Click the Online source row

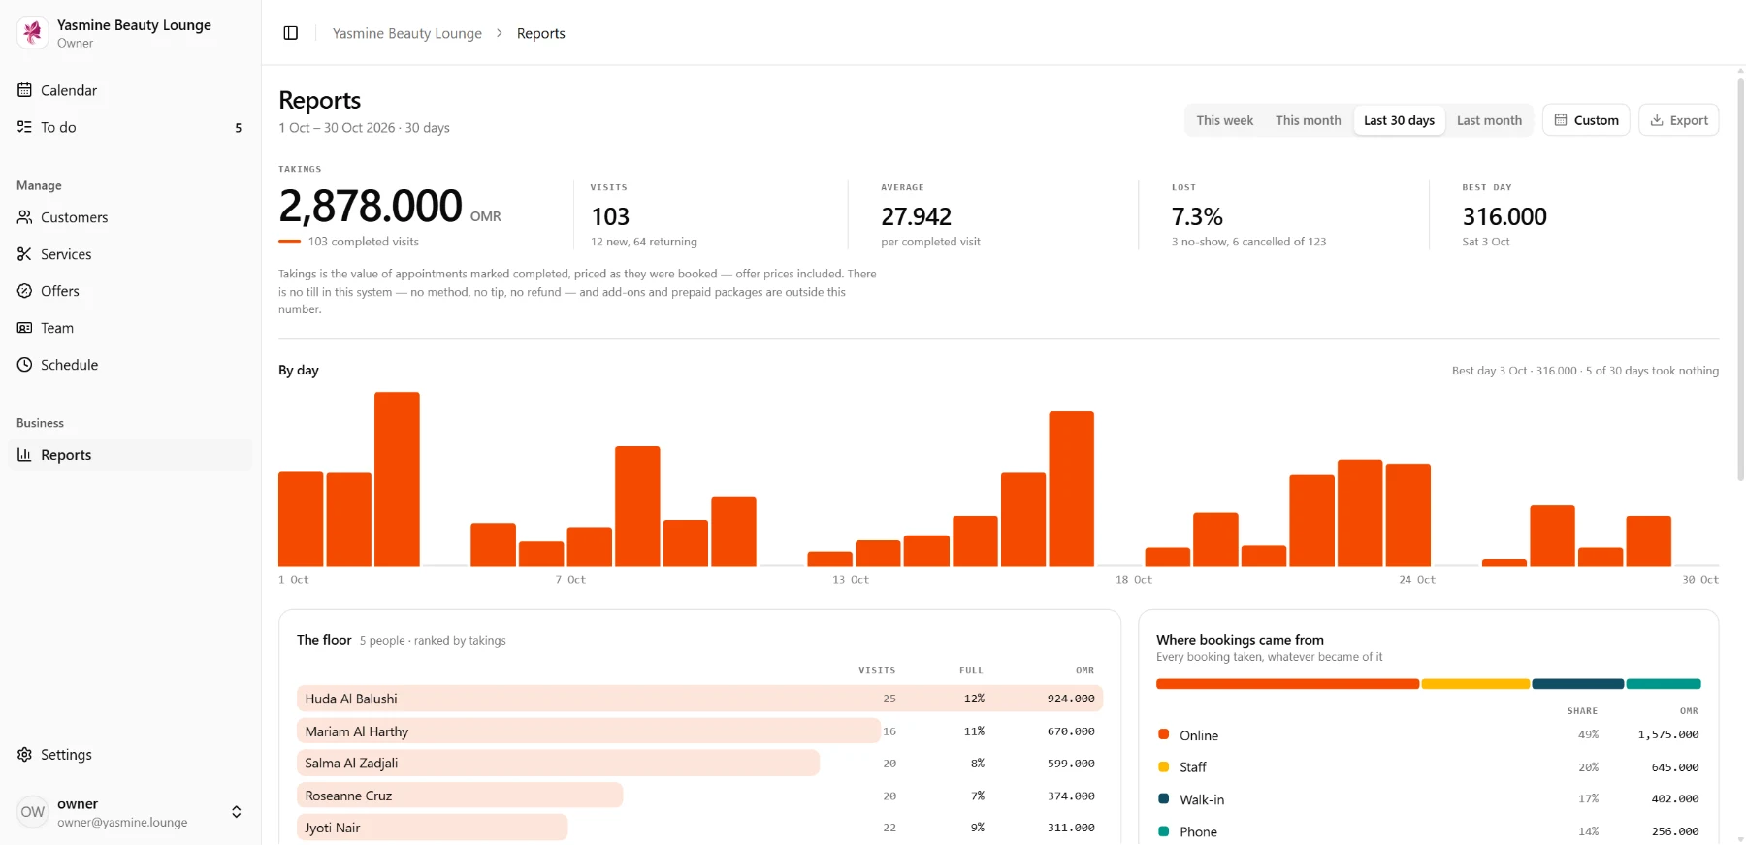tap(1428, 735)
